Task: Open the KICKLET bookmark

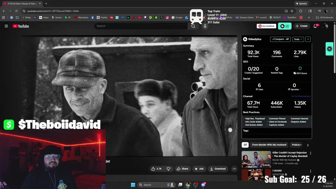Action: pos(275,18)
